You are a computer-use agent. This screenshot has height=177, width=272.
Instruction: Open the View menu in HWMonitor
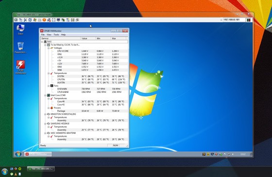[x=49, y=35]
